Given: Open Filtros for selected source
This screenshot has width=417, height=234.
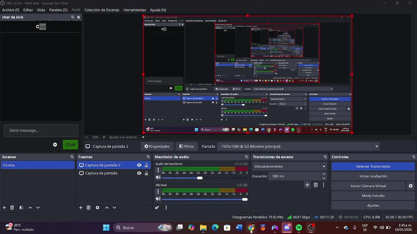Looking at the screenshot, I should 186,147.
